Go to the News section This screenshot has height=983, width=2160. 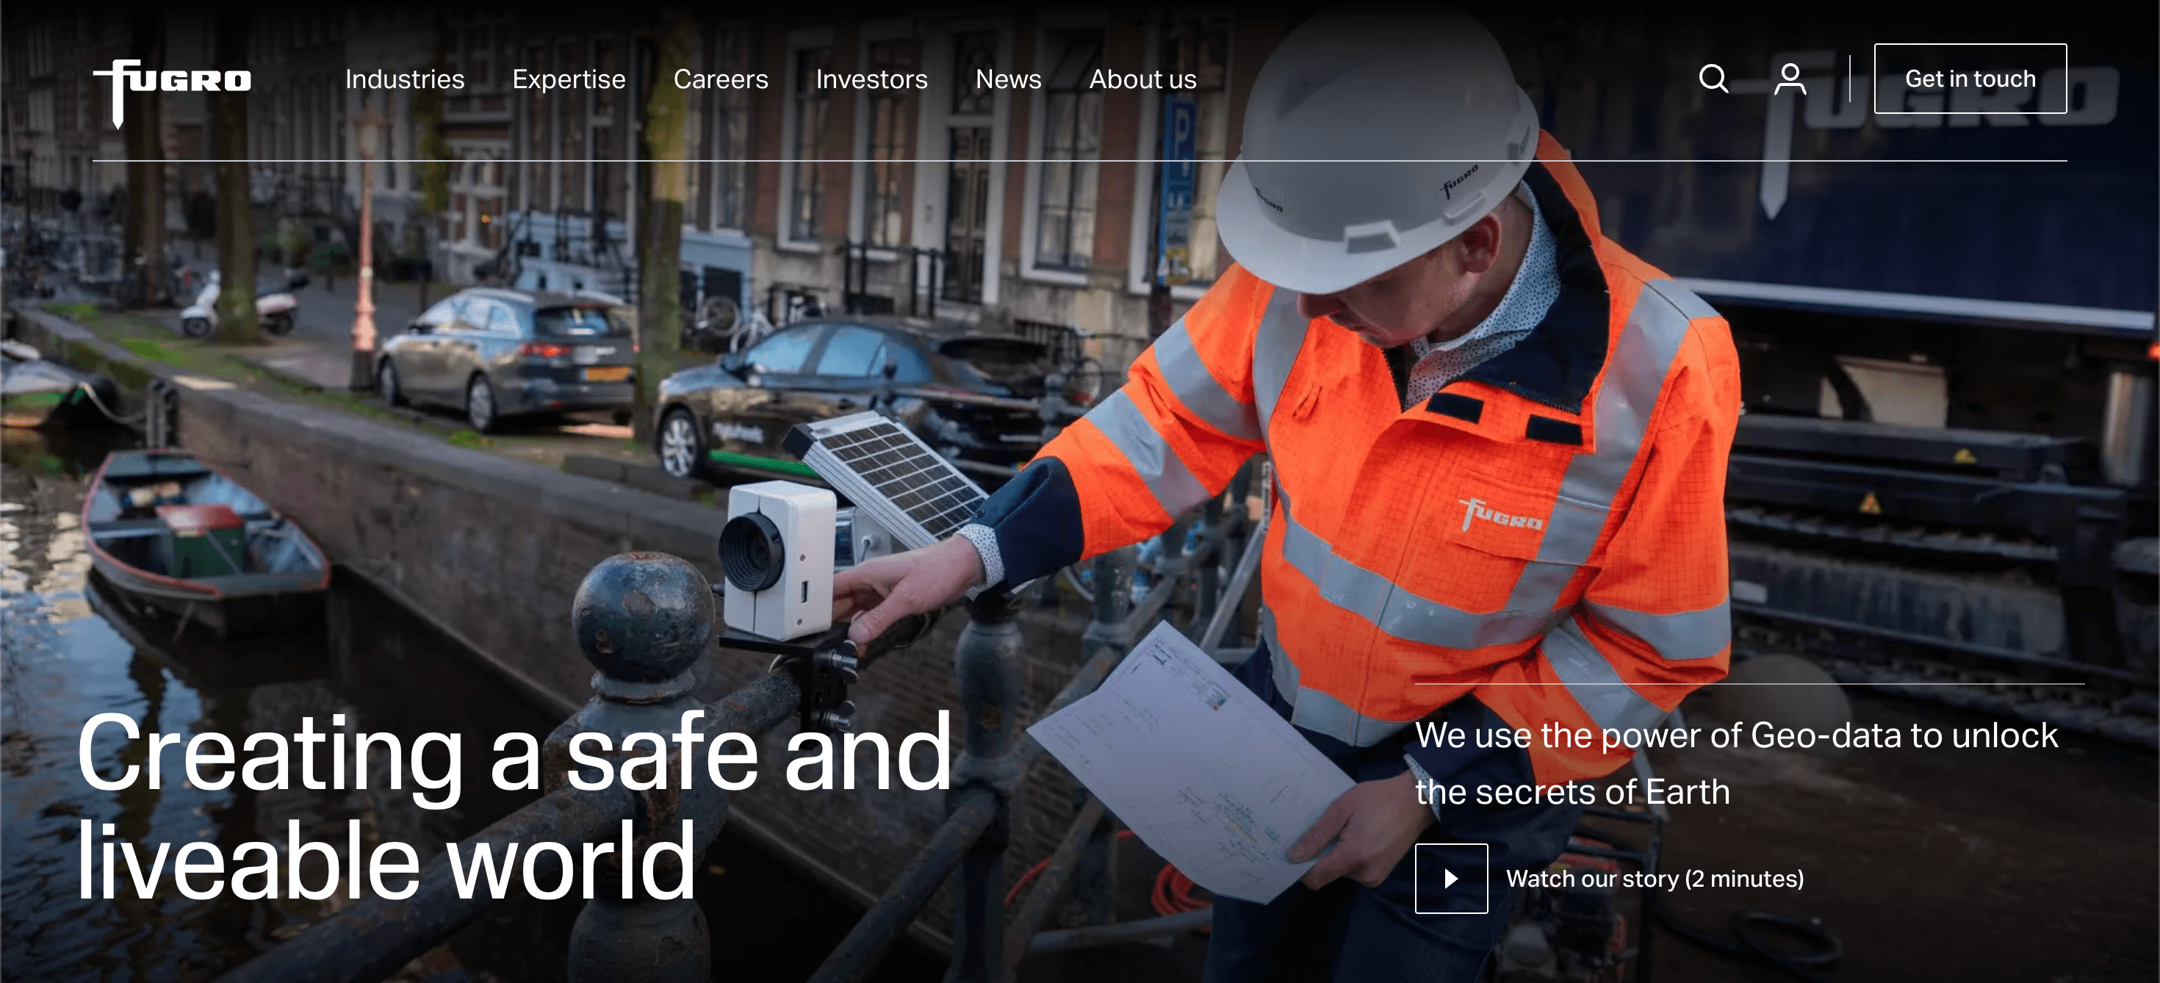pos(1008,79)
